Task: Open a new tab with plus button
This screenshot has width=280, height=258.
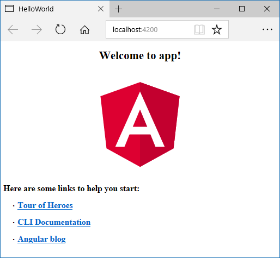Action: [x=118, y=9]
